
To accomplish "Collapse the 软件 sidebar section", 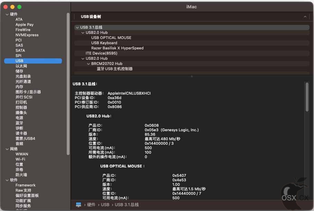I will click(x=7, y=180).
